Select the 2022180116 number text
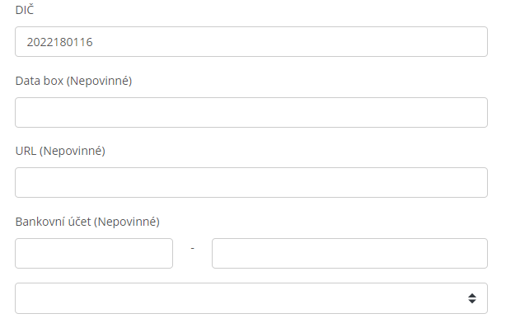Screen dimensions: 506x323 [59, 42]
